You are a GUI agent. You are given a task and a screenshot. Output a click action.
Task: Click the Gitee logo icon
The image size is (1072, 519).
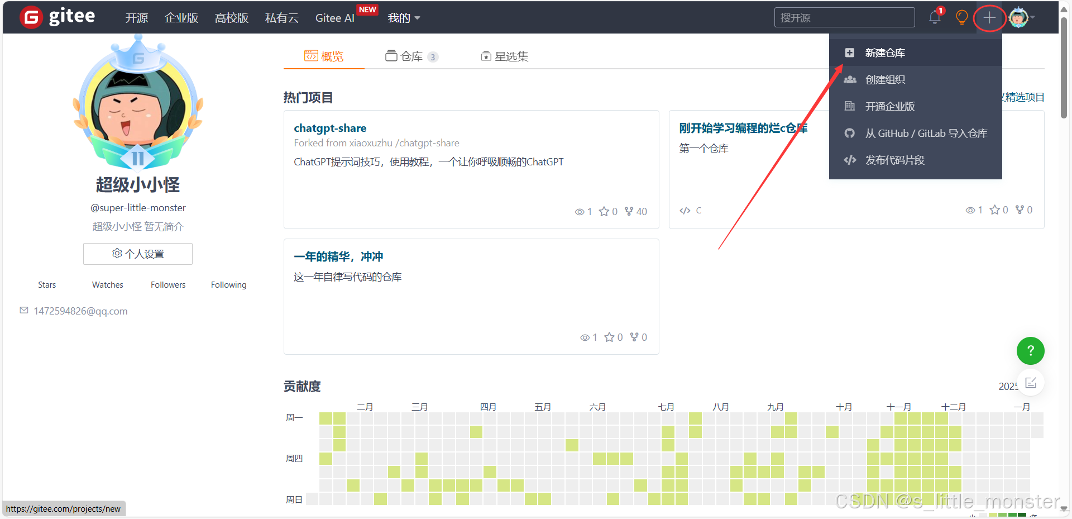(31, 16)
